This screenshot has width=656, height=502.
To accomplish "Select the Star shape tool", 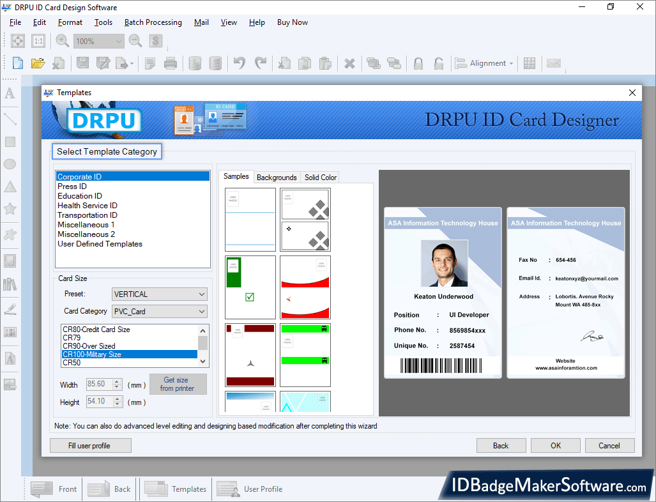I will [10, 208].
